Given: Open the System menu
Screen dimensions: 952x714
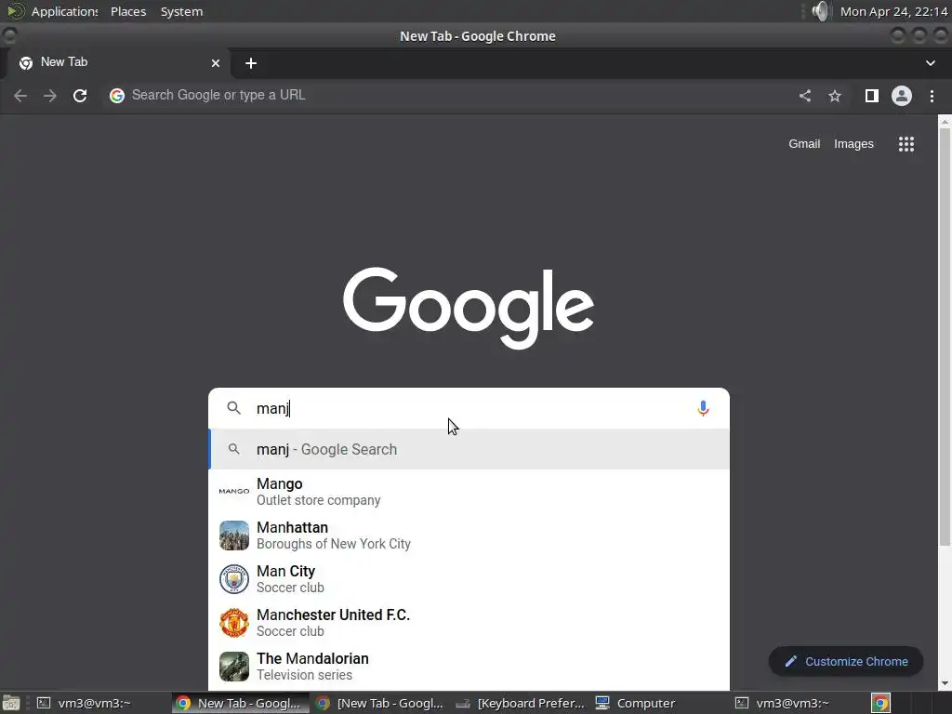Looking at the screenshot, I should tap(181, 11).
